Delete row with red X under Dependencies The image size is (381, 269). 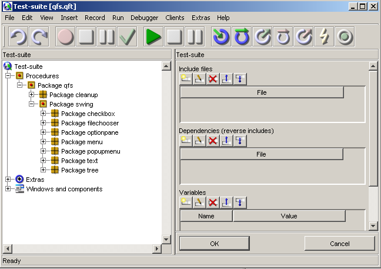(213, 141)
